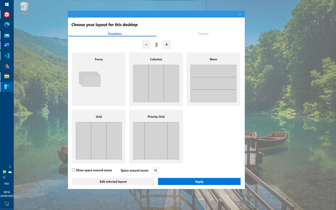Viewport: 336px width, 210px height.
Task: Click Edit selected layout
Action: pyautogui.click(x=113, y=181)
